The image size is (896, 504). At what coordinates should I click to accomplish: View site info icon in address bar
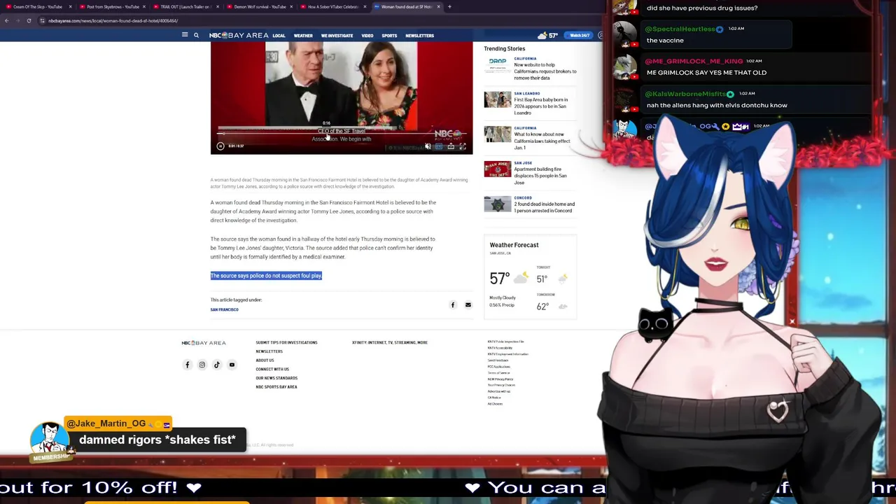click(x=42, y=20)
